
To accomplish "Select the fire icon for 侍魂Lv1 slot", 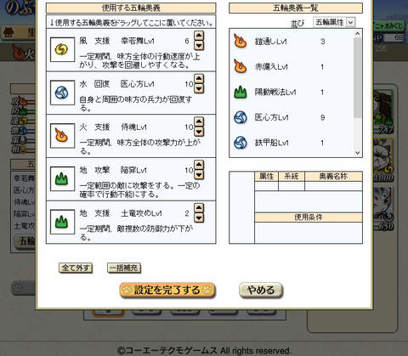I will [62, 136].
